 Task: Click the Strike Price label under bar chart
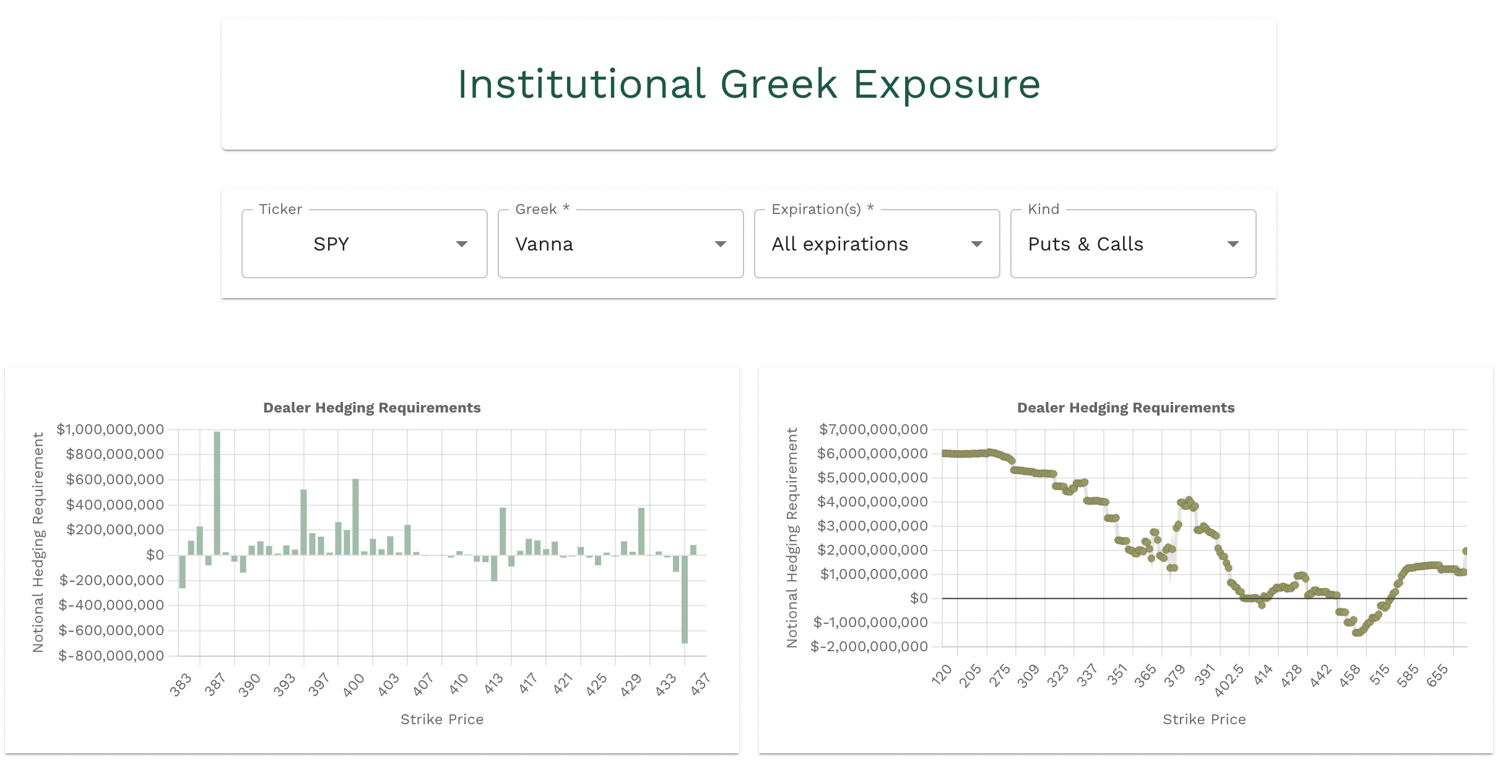tap(441, 719)
